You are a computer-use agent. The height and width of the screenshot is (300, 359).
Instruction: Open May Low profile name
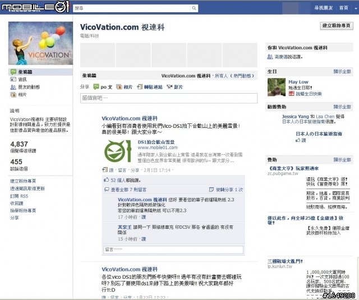(x=298, y=82)
